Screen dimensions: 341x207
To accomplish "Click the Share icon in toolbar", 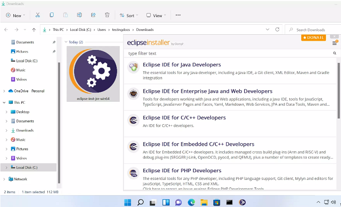I will tap(94, 15).
